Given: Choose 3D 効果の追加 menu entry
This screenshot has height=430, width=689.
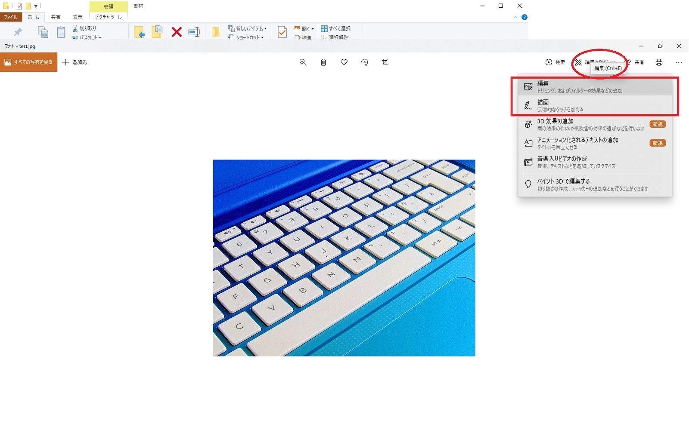Looking at the screenshot, I should 595,124.
